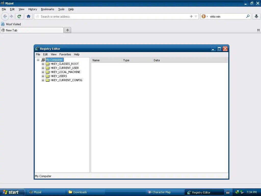Switch to Character Map taskbar button
The image size is (261, 196).
click(x=164, y=192)
